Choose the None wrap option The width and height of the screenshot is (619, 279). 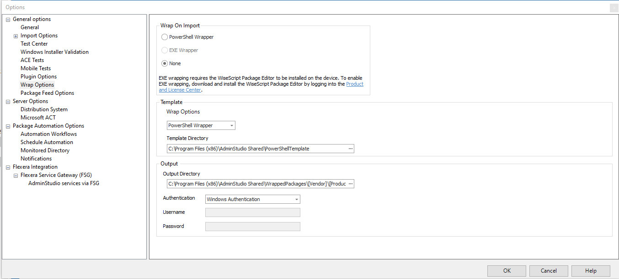point(164,63)
